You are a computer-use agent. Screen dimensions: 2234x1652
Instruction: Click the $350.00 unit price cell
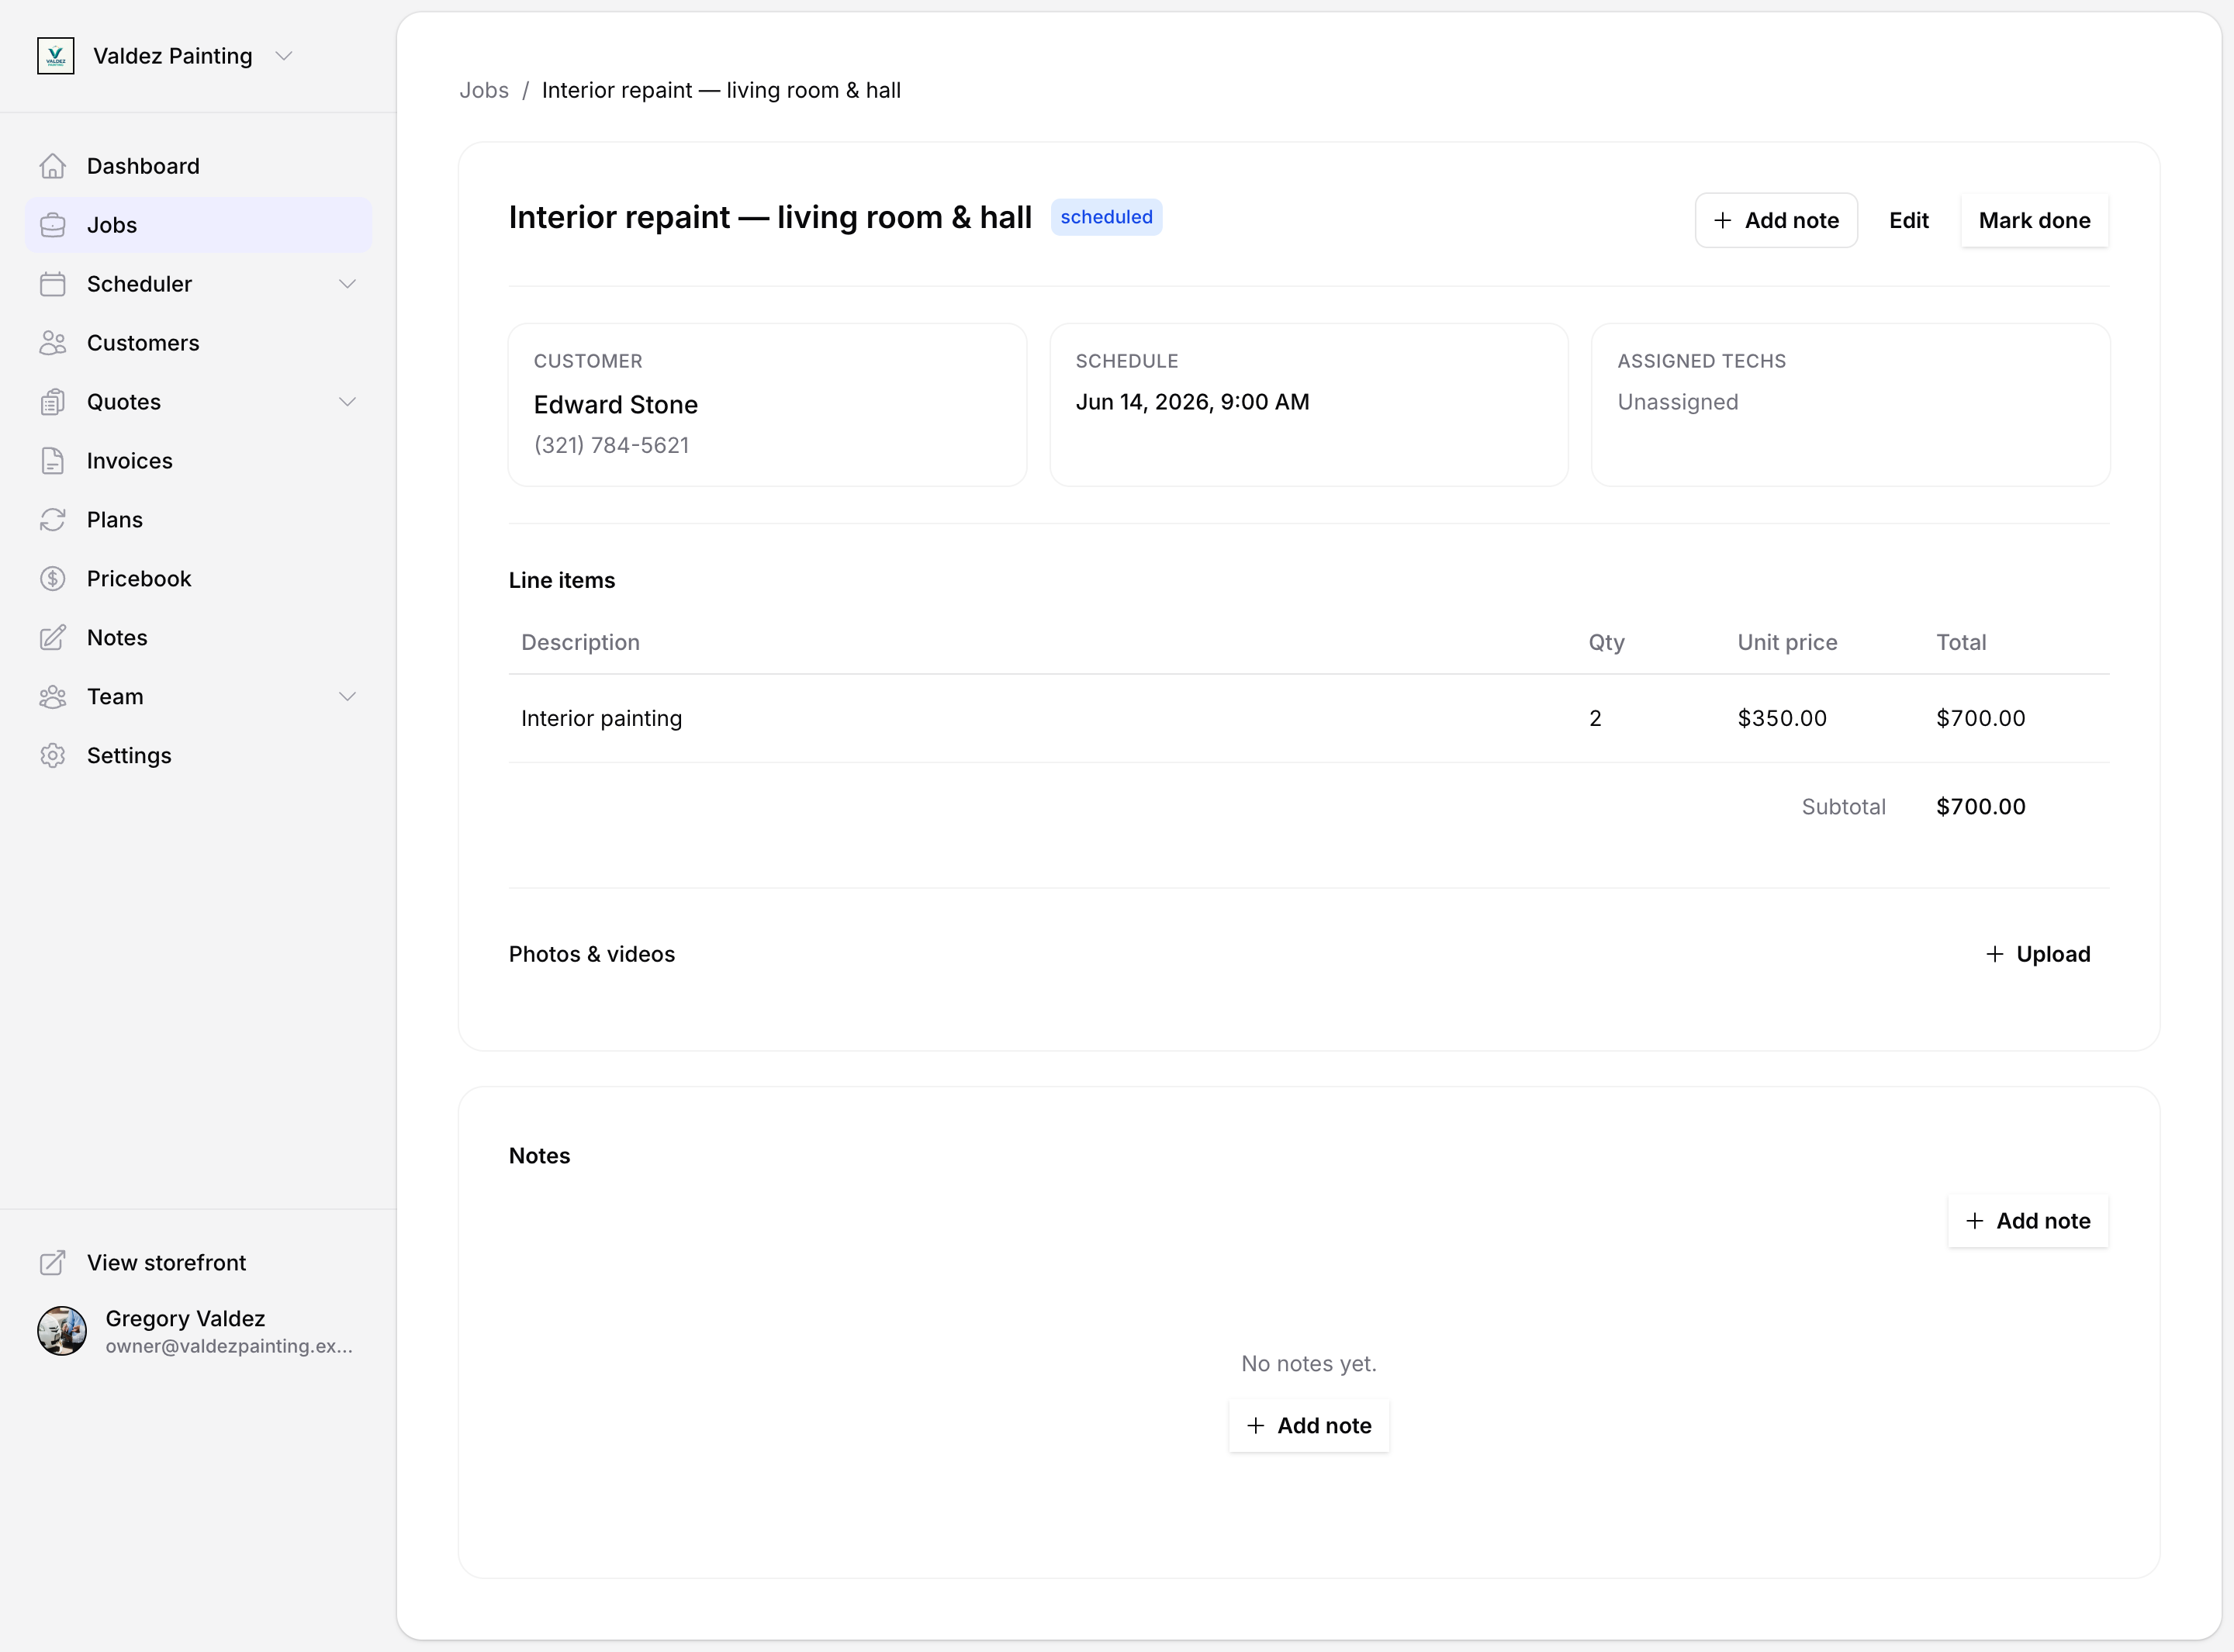pyautogui.click(x=1782, y=718)
